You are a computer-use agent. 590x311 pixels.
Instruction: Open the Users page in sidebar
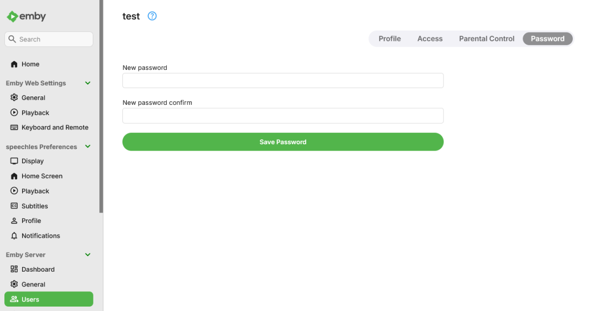pos(49,299)
